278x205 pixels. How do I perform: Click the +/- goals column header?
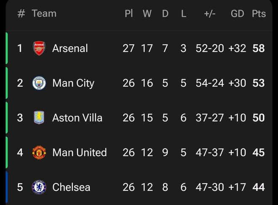[x=209, y=14]
